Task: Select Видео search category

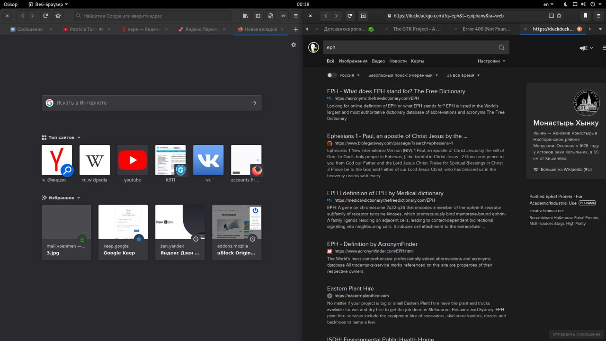Action: pos(378,61)
